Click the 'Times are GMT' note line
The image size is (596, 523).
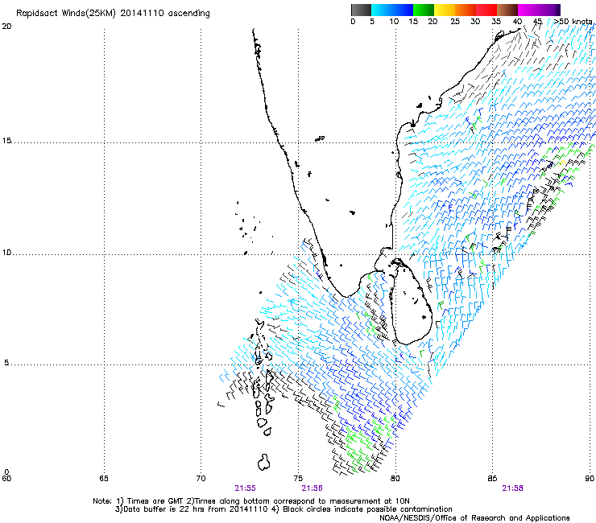pos(251,501)
